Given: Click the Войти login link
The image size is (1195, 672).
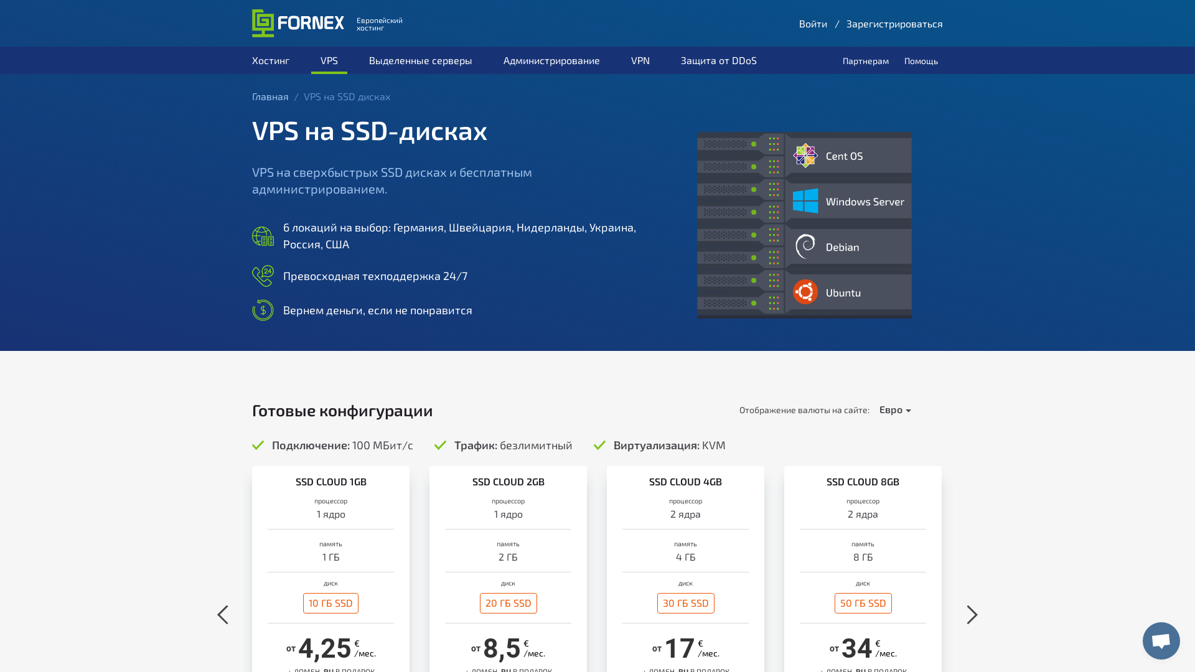Looking at the screenshot, I should (x=813, y=24).
